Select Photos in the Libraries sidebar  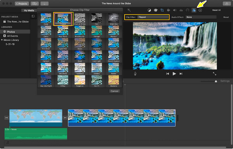click(15, 32)
